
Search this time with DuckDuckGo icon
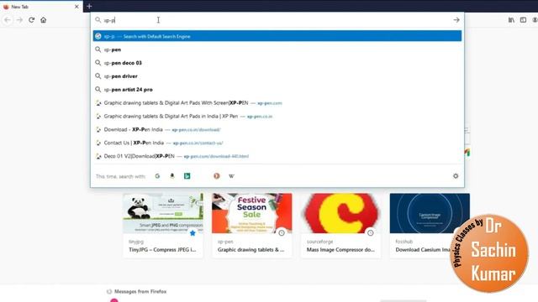217,176
